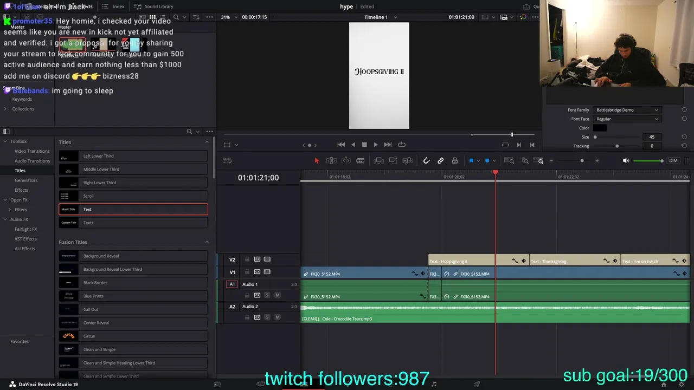Collapse the Fusion Titles section
This screenshot has height=390, width=694.
[207, 242]
